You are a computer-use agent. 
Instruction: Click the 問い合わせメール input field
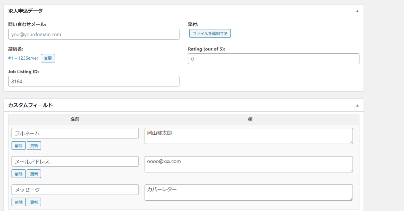coord(94,34)
